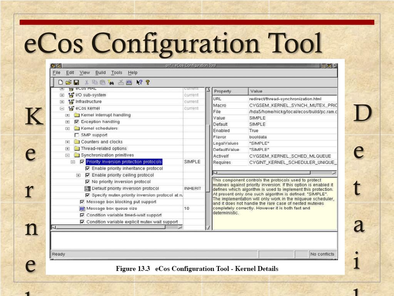Image resolution: width=394 pixels, height=296 pixels.
Task: Click the queue size value 10
Action: pyautogui.click(x=187, y=209)
